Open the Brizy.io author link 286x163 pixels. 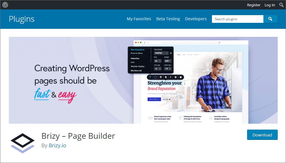(57, 146)
